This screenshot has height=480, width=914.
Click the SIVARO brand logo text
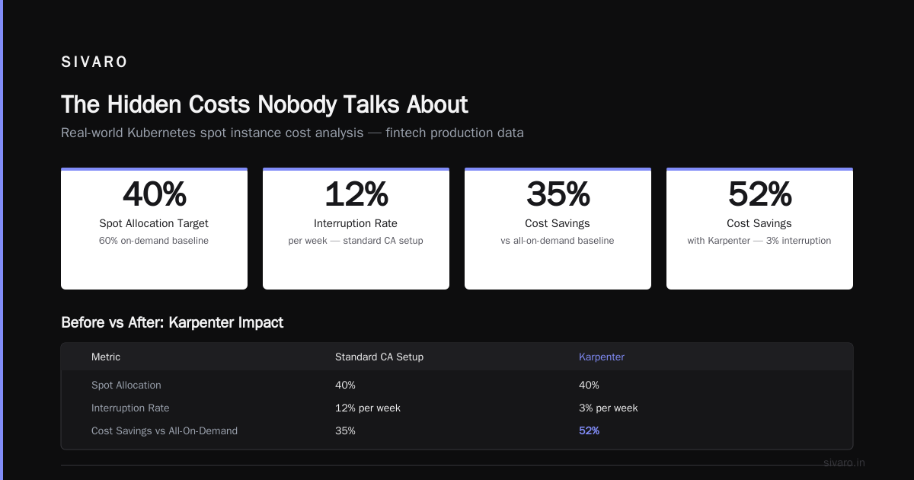[94, 62]
